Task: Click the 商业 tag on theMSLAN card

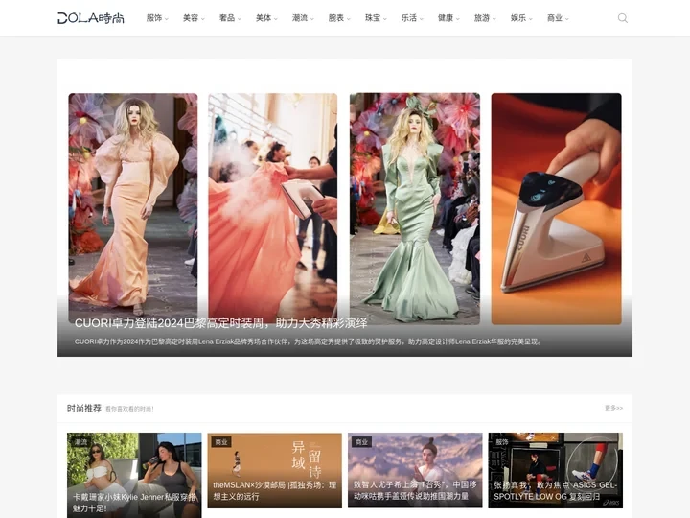Action: coord(221,442)
